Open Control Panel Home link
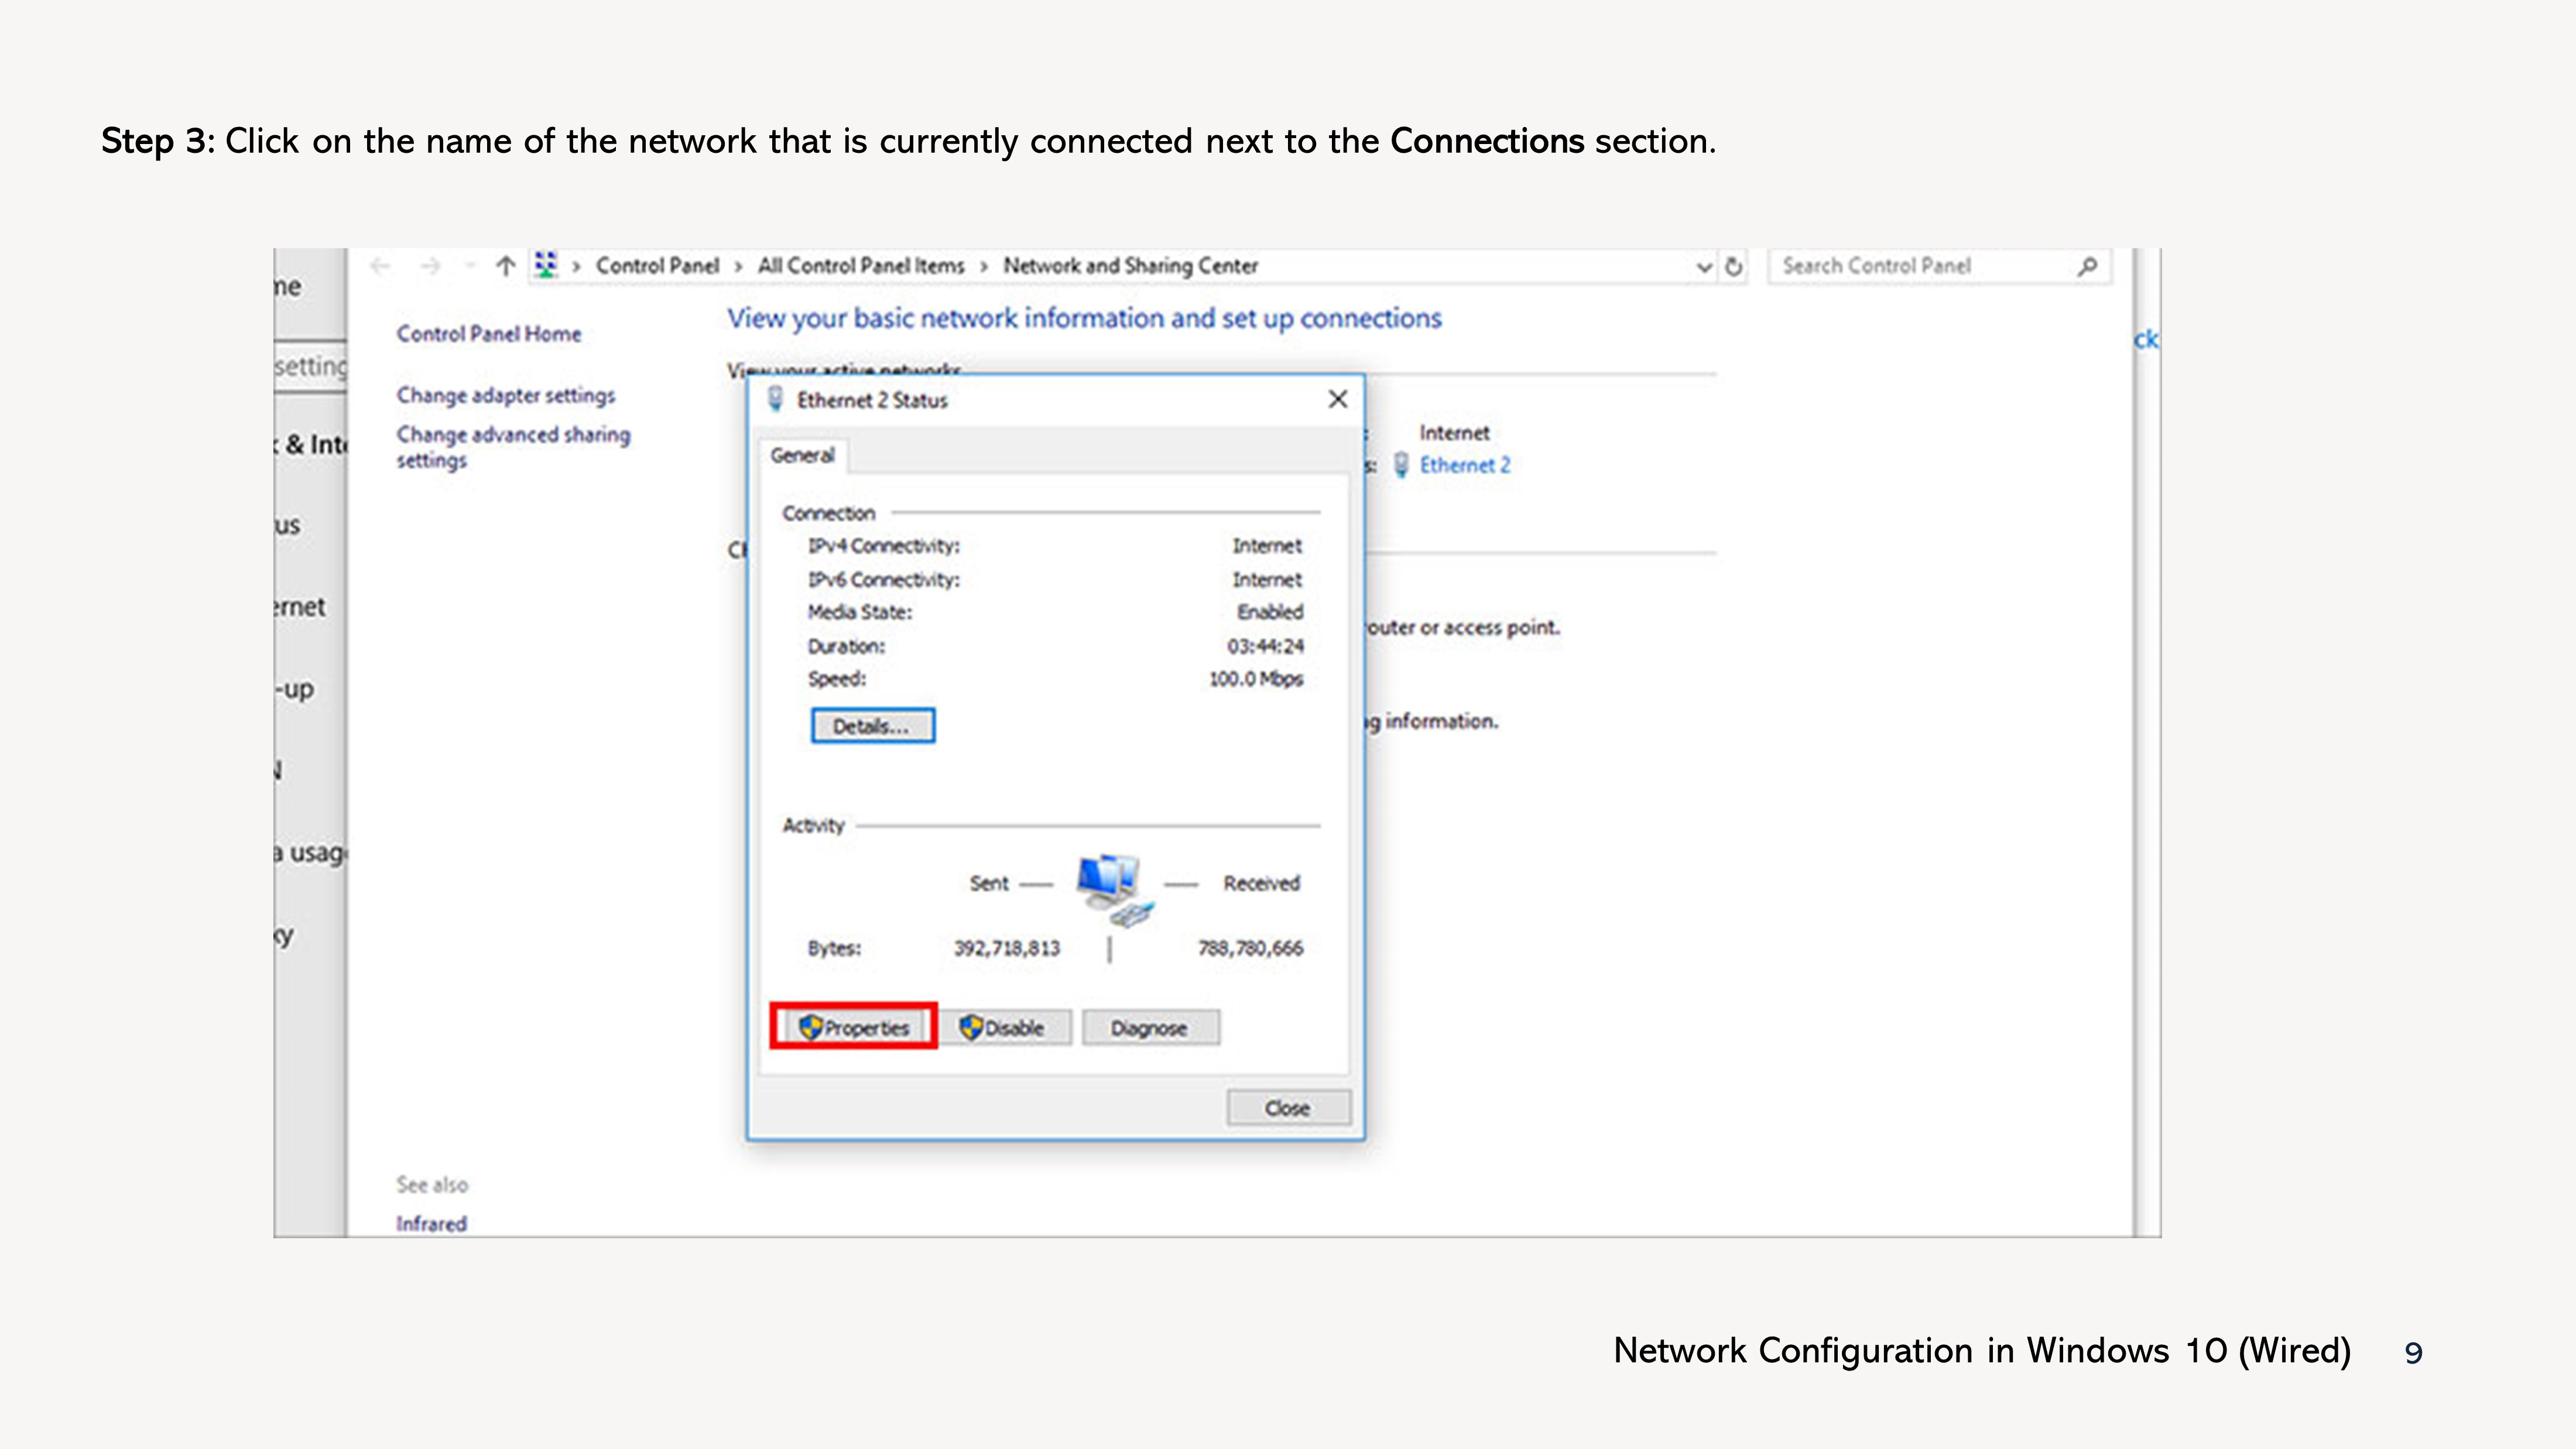This screenshot has width=2576, height=1449. tap(489, 334)
